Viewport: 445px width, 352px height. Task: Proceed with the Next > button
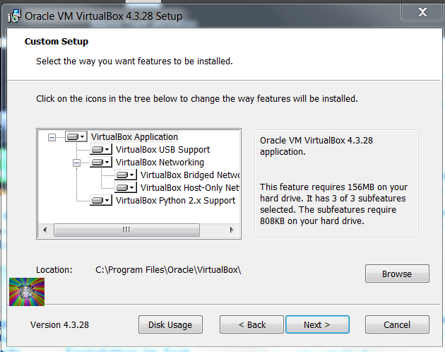317,324
